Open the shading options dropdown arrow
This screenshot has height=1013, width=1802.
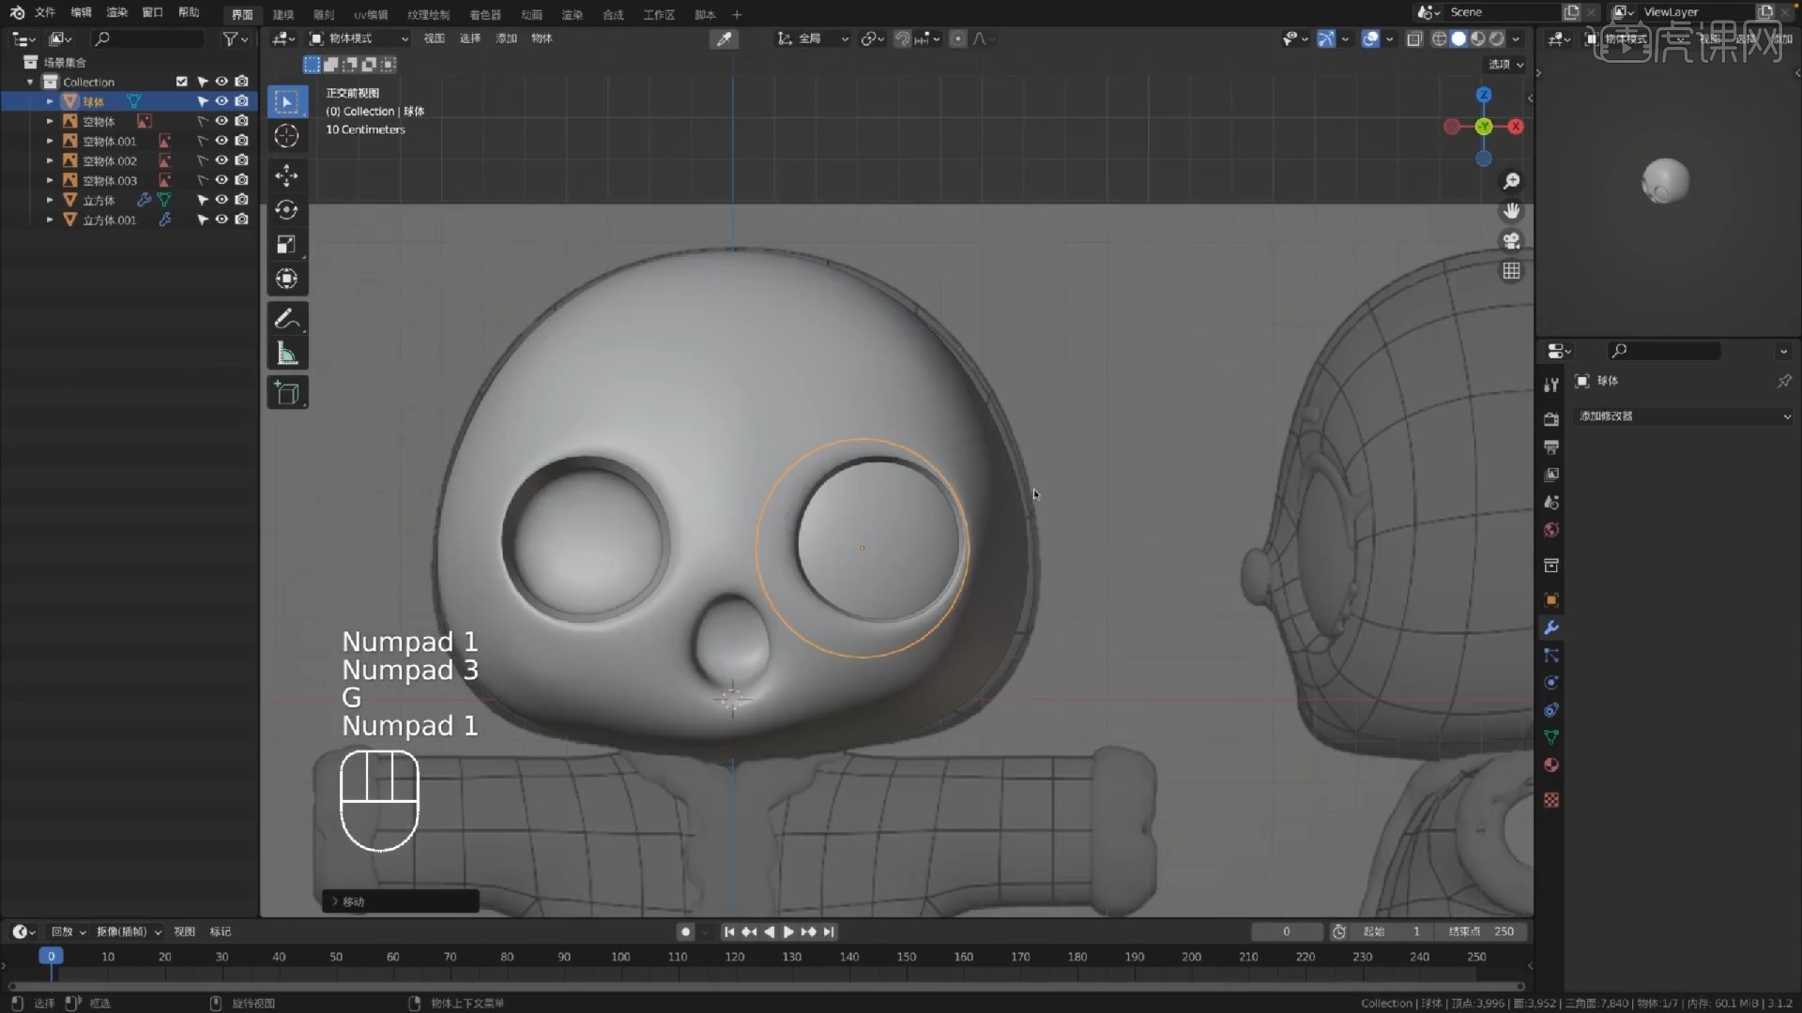[1516, 38]
